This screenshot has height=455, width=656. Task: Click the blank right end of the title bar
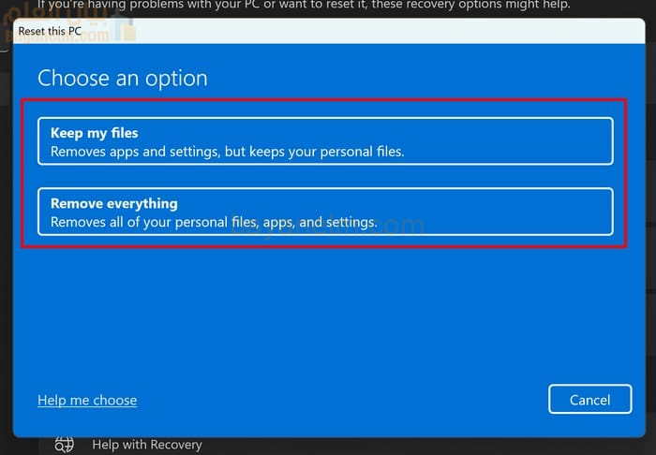point(469,31)
